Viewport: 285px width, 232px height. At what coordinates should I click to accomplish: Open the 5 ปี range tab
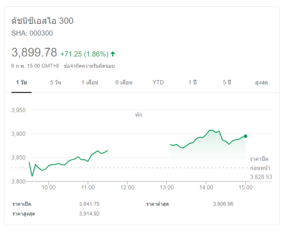[227, 82]
